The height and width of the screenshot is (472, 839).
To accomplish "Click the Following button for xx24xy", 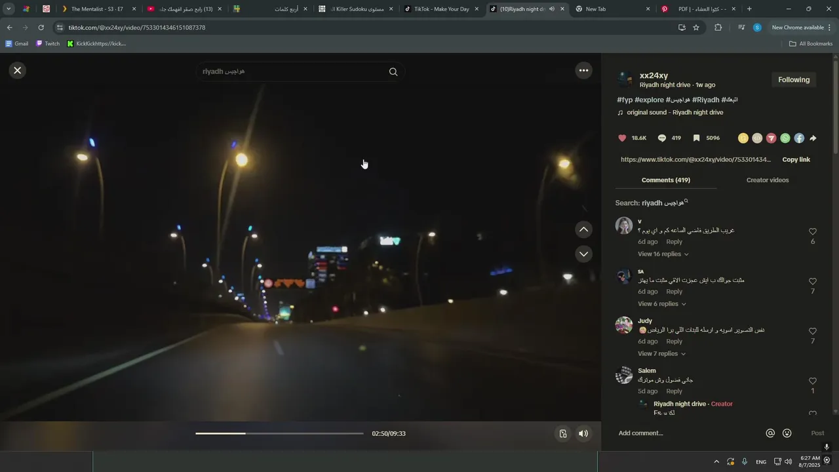I will point(794,80).
